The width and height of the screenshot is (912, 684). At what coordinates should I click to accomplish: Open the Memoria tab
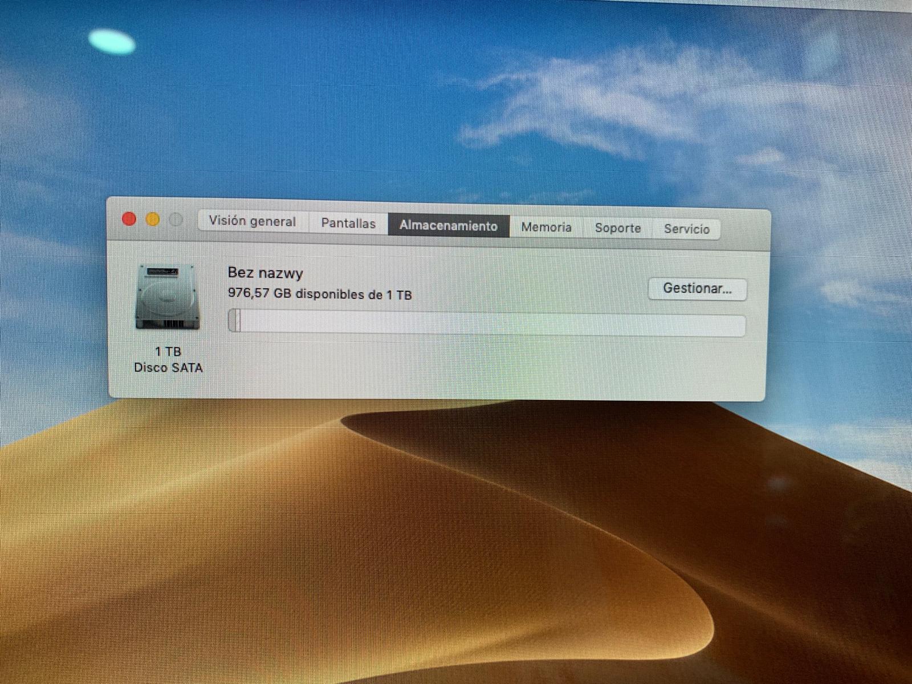546,227
